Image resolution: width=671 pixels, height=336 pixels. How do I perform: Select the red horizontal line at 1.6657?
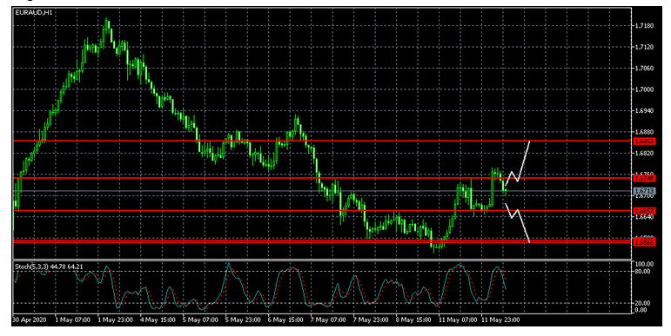pos(323,211)
